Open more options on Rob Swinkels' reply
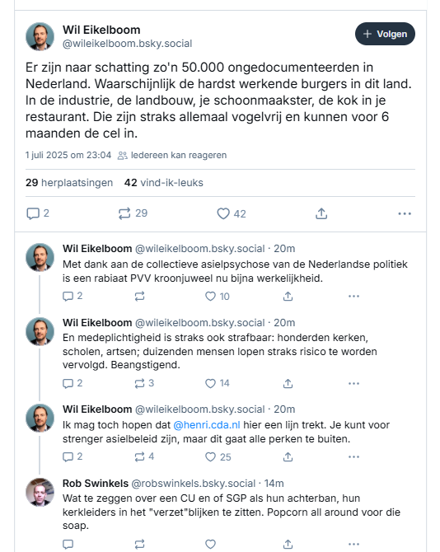The height and width of the screenshot is (552, 440). pos(353,545)
